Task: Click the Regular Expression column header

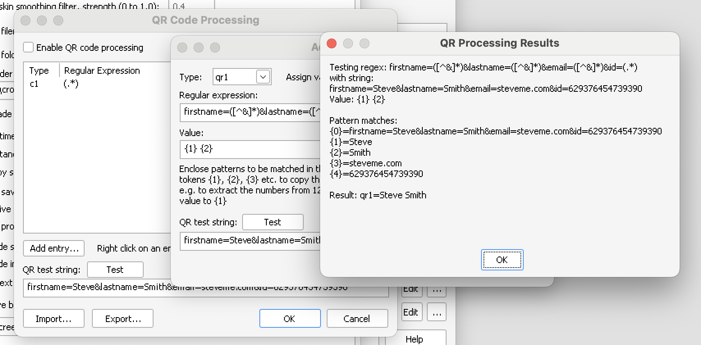Action: (x=102, y=70)
